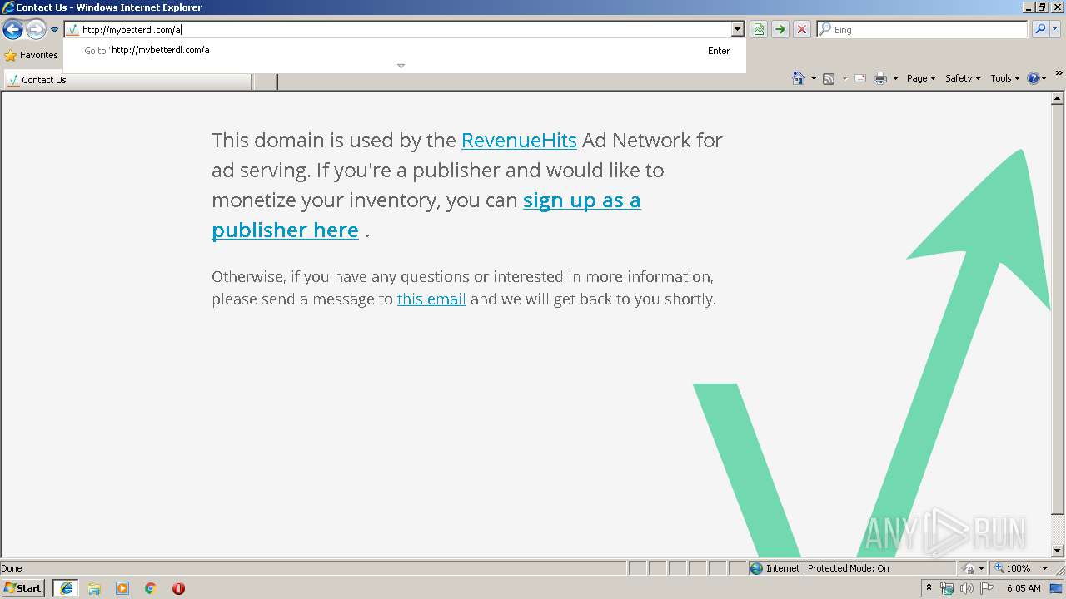This screenshot has width=1066, height=599.
Task: Restore down the Internet Explorer window
Action: tap(1042, 7)
